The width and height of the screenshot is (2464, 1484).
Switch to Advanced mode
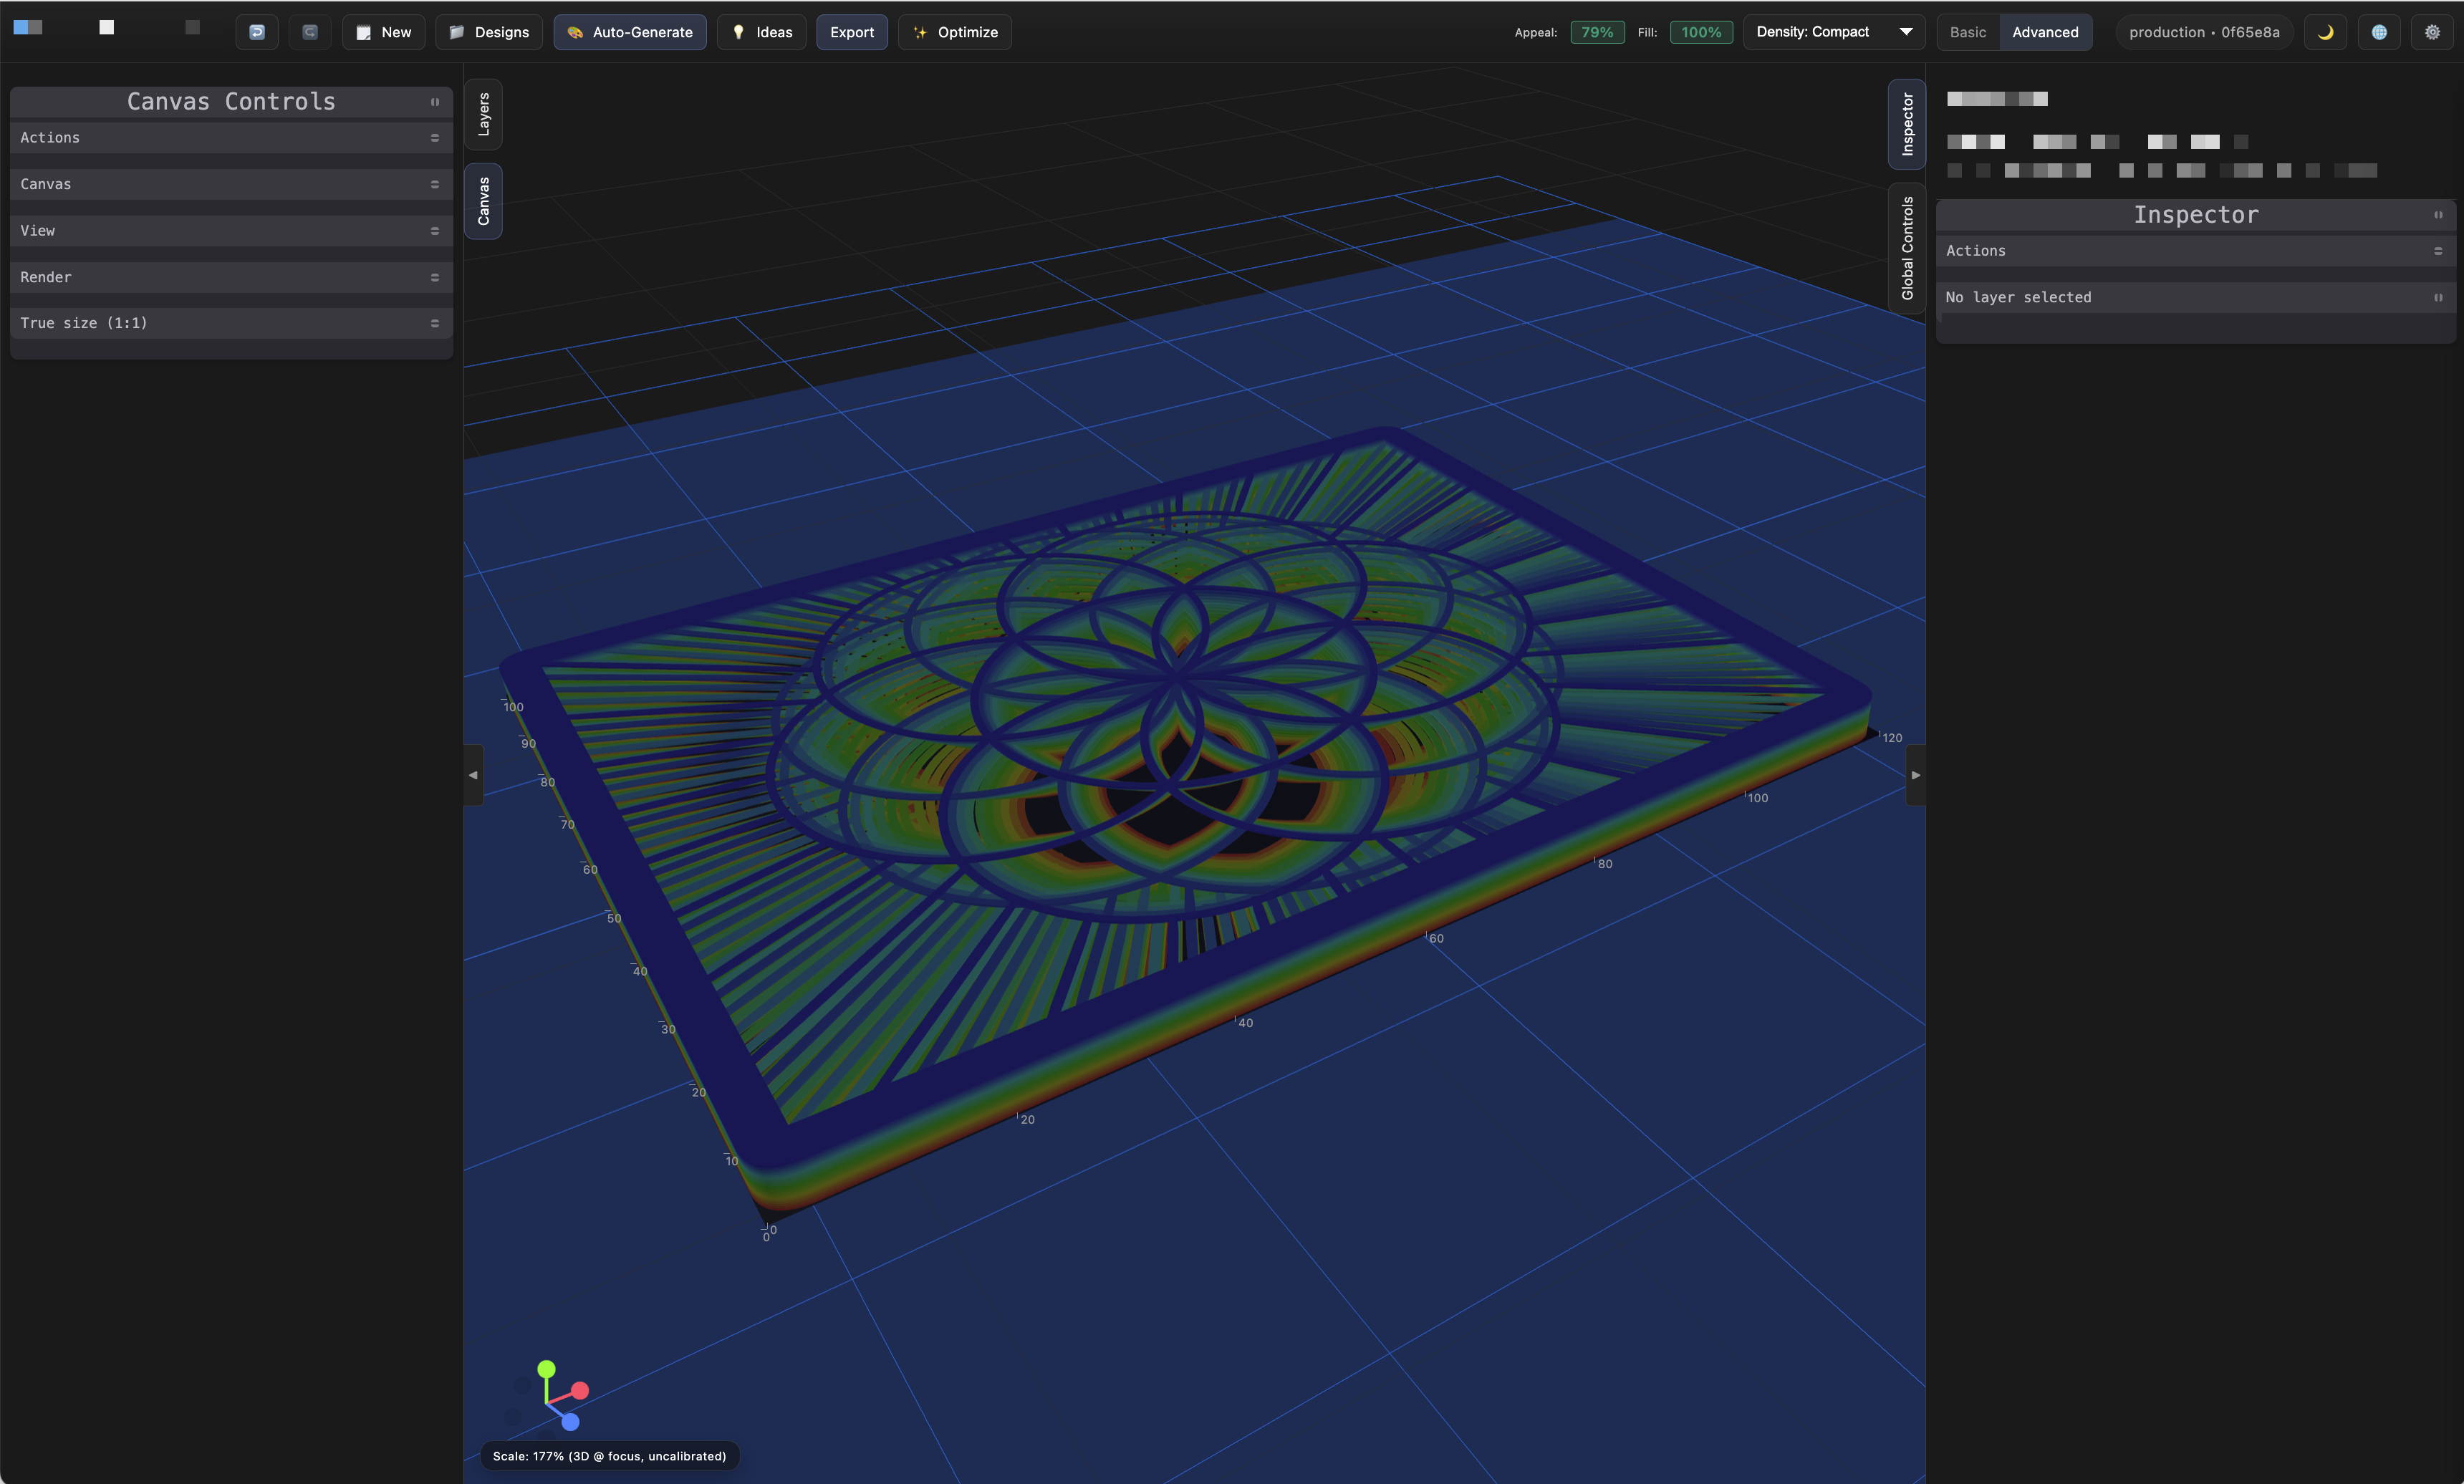[2044, 32]
